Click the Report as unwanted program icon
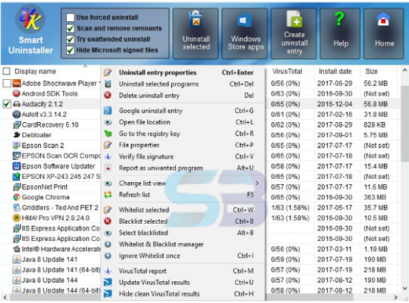Image resolution: width=409 pixels, height=303 pixels. click(108, 168)
